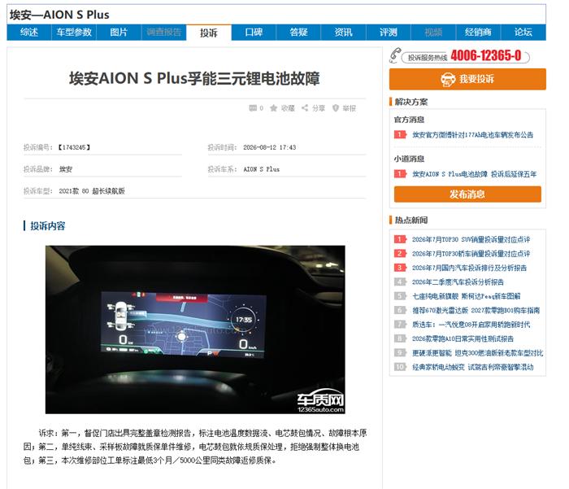The height and width of the screenshot is (489, 569).
Task: Click the 埃安—AION S Plus page header
Action: point(59,15)
